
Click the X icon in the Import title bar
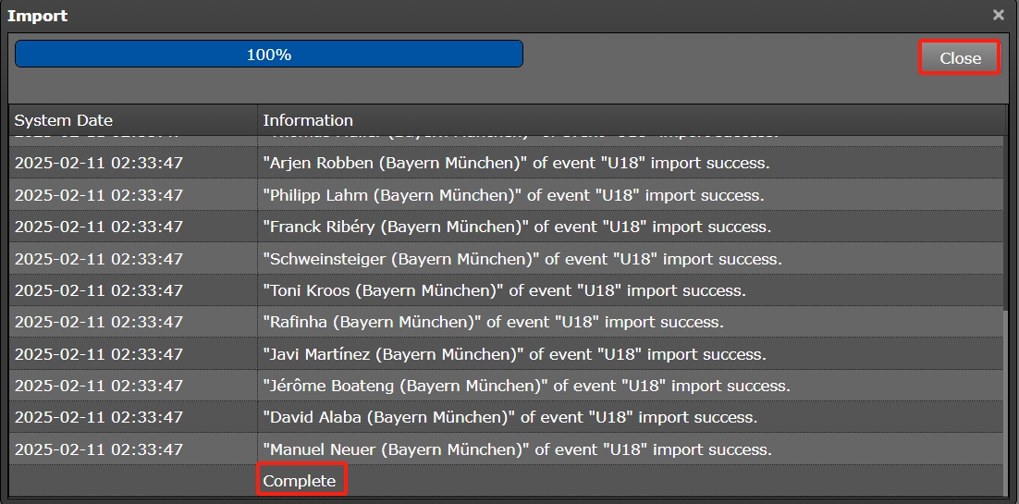(x=998, y=15)
